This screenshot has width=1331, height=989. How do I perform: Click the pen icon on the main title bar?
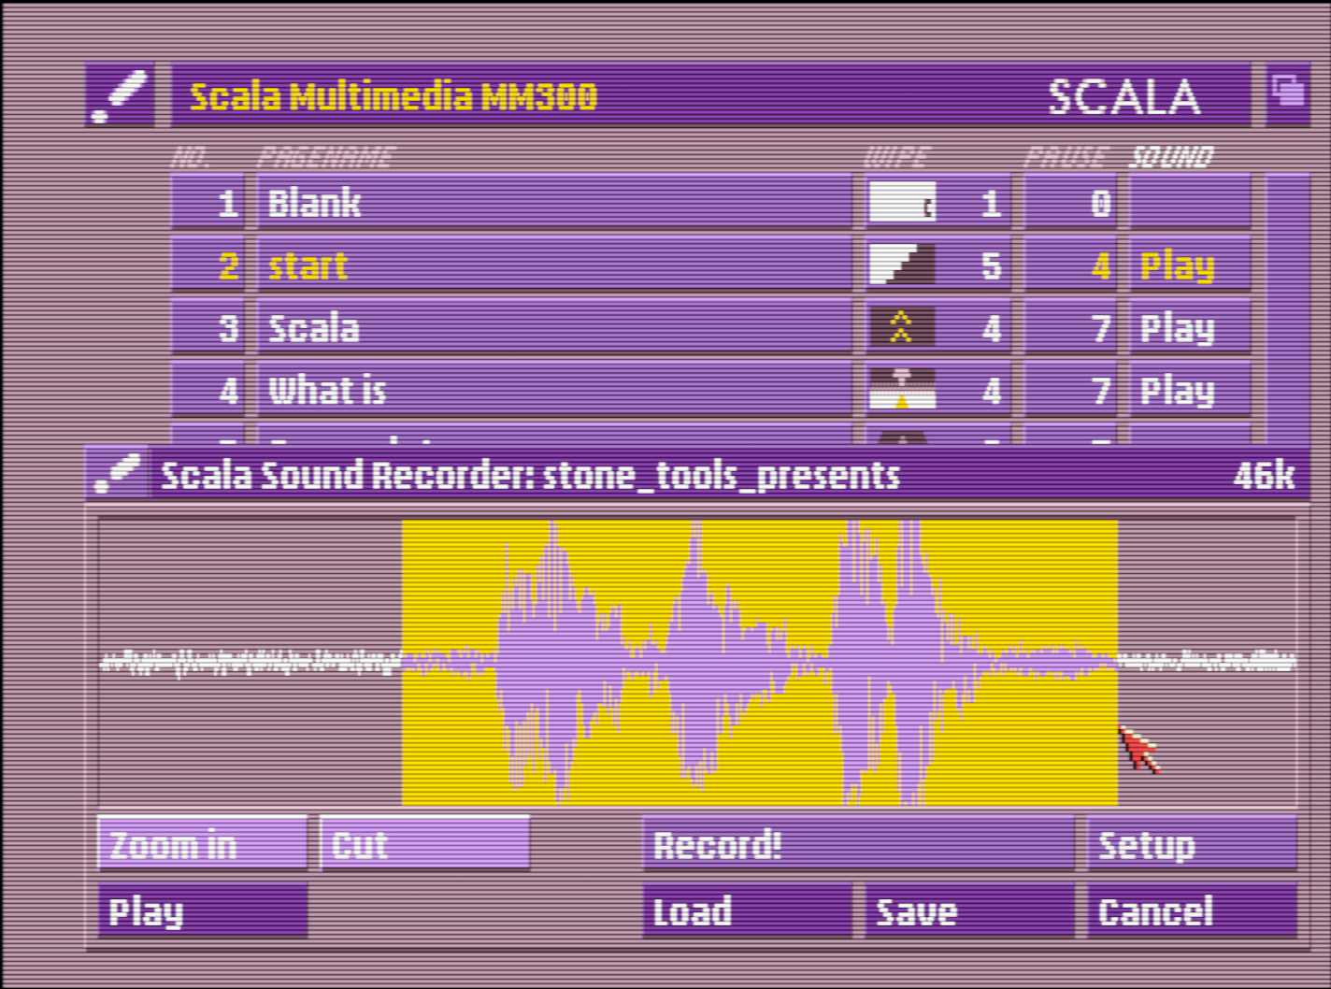pyautogui.click(x=120, y=95)
